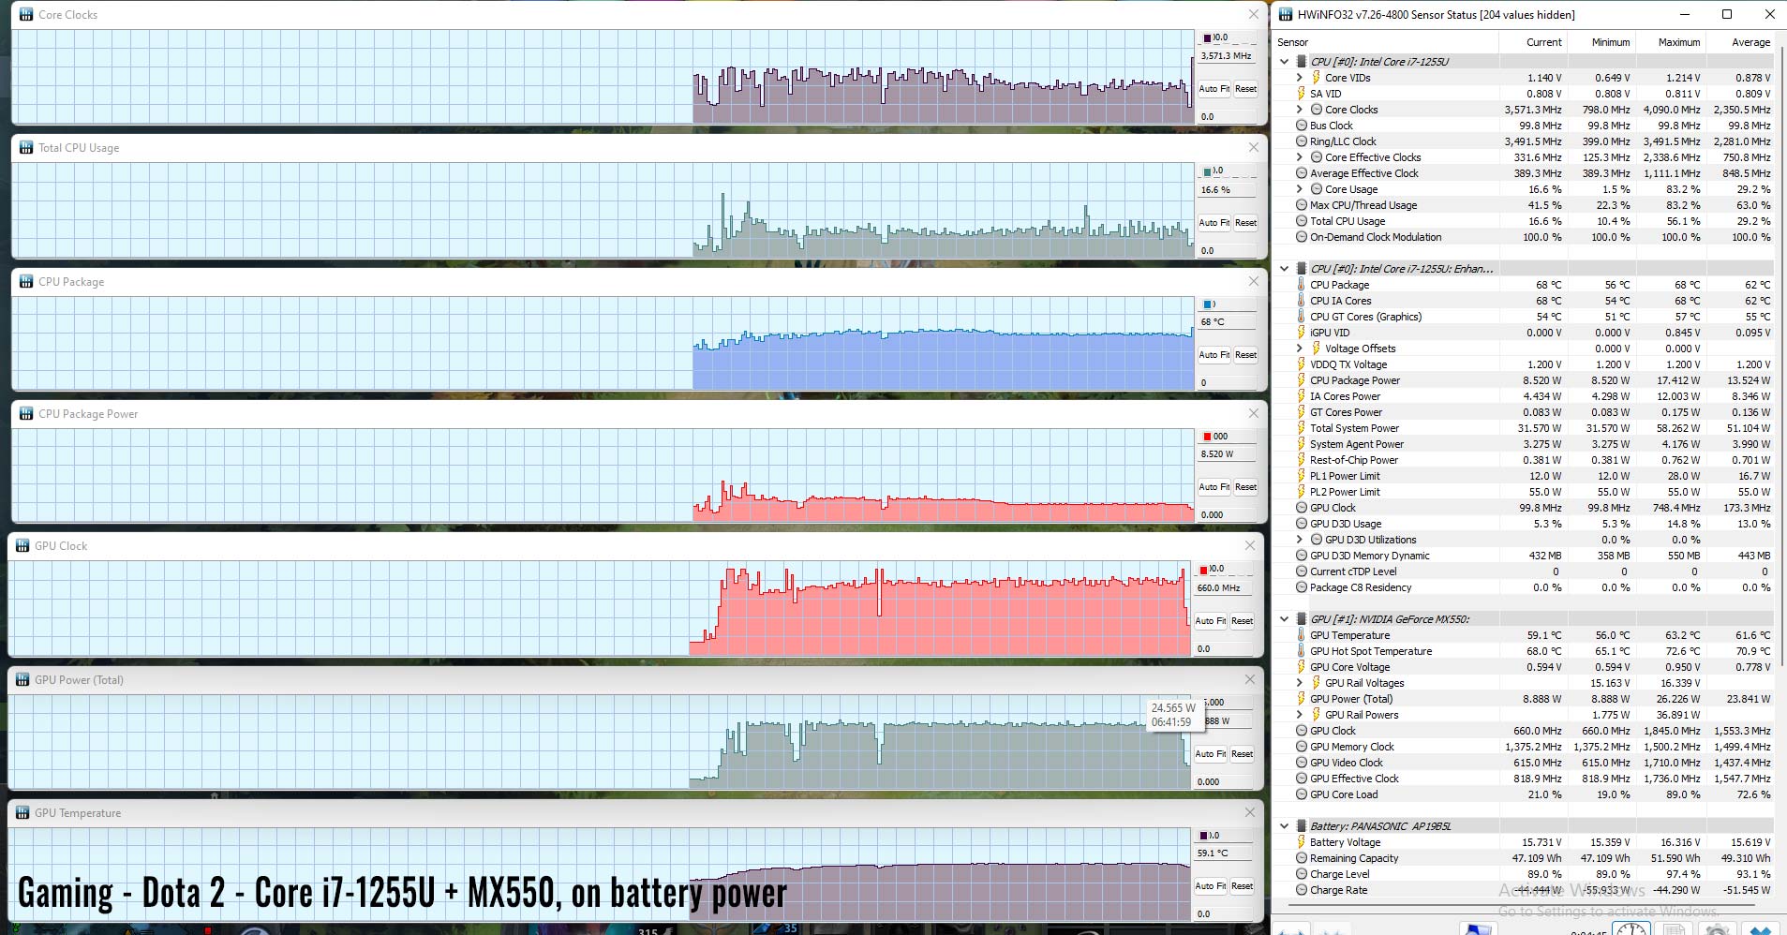Click the Current column header
The width and height of the screenshot is (1787, 935).
(x=1532, y=42)
